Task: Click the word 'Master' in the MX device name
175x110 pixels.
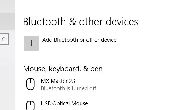Action: pyautogui.click(x=59, y=81)
